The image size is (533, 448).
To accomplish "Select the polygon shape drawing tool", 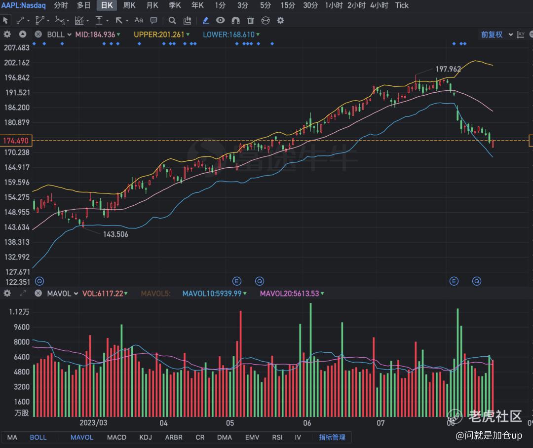I will pos(40,20).
